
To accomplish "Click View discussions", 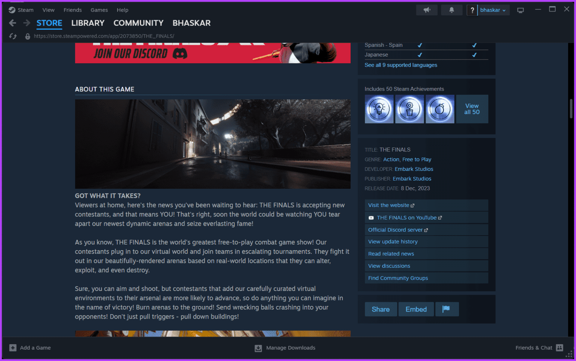I will click(x=426, y=266).
